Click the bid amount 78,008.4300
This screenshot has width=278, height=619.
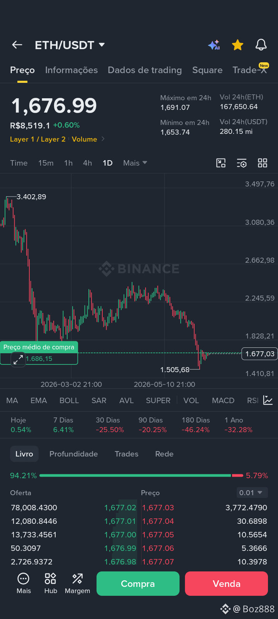pyautogui.click(x=34, y=508)
